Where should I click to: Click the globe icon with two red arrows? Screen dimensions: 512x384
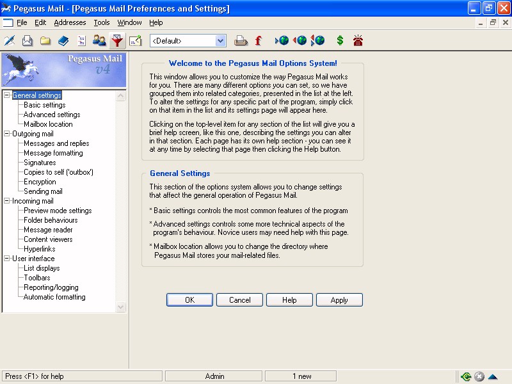pos(317,40)
